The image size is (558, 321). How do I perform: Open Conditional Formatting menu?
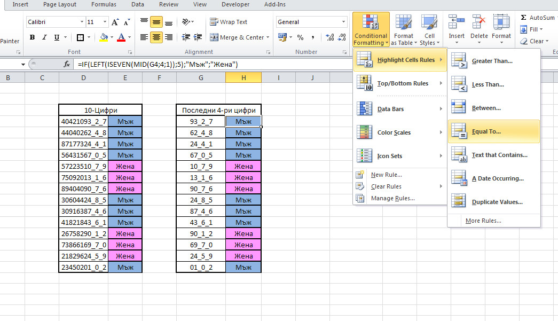pyautogui.click(x=371, y=30)
